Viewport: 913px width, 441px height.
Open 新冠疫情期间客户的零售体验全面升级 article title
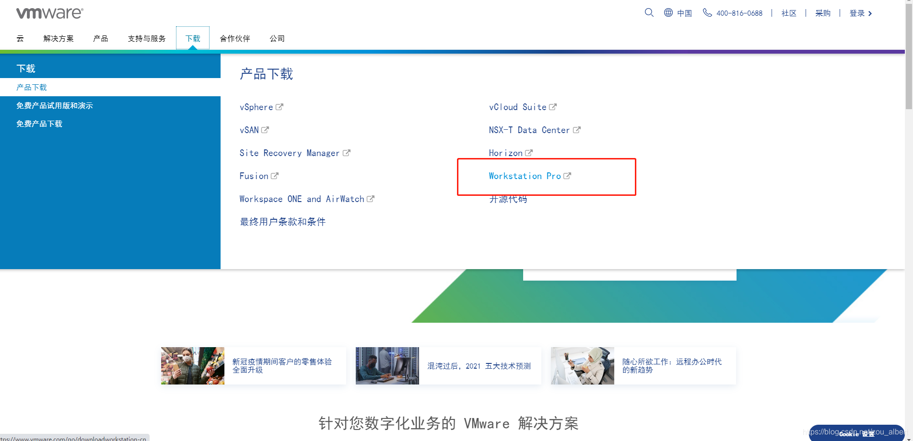[x=282, y=366]
